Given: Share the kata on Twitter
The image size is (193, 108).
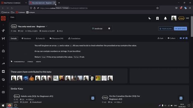Looking at the screenshot, I should coord(184,38).
